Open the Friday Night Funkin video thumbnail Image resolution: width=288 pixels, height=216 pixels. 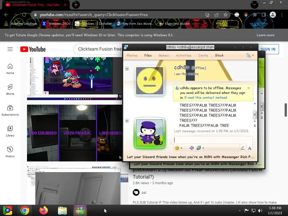coord(75,79)
